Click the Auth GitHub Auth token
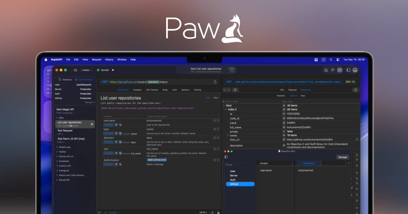The height and width of the screenshot is (214, 408). click(x=157, y=160)
